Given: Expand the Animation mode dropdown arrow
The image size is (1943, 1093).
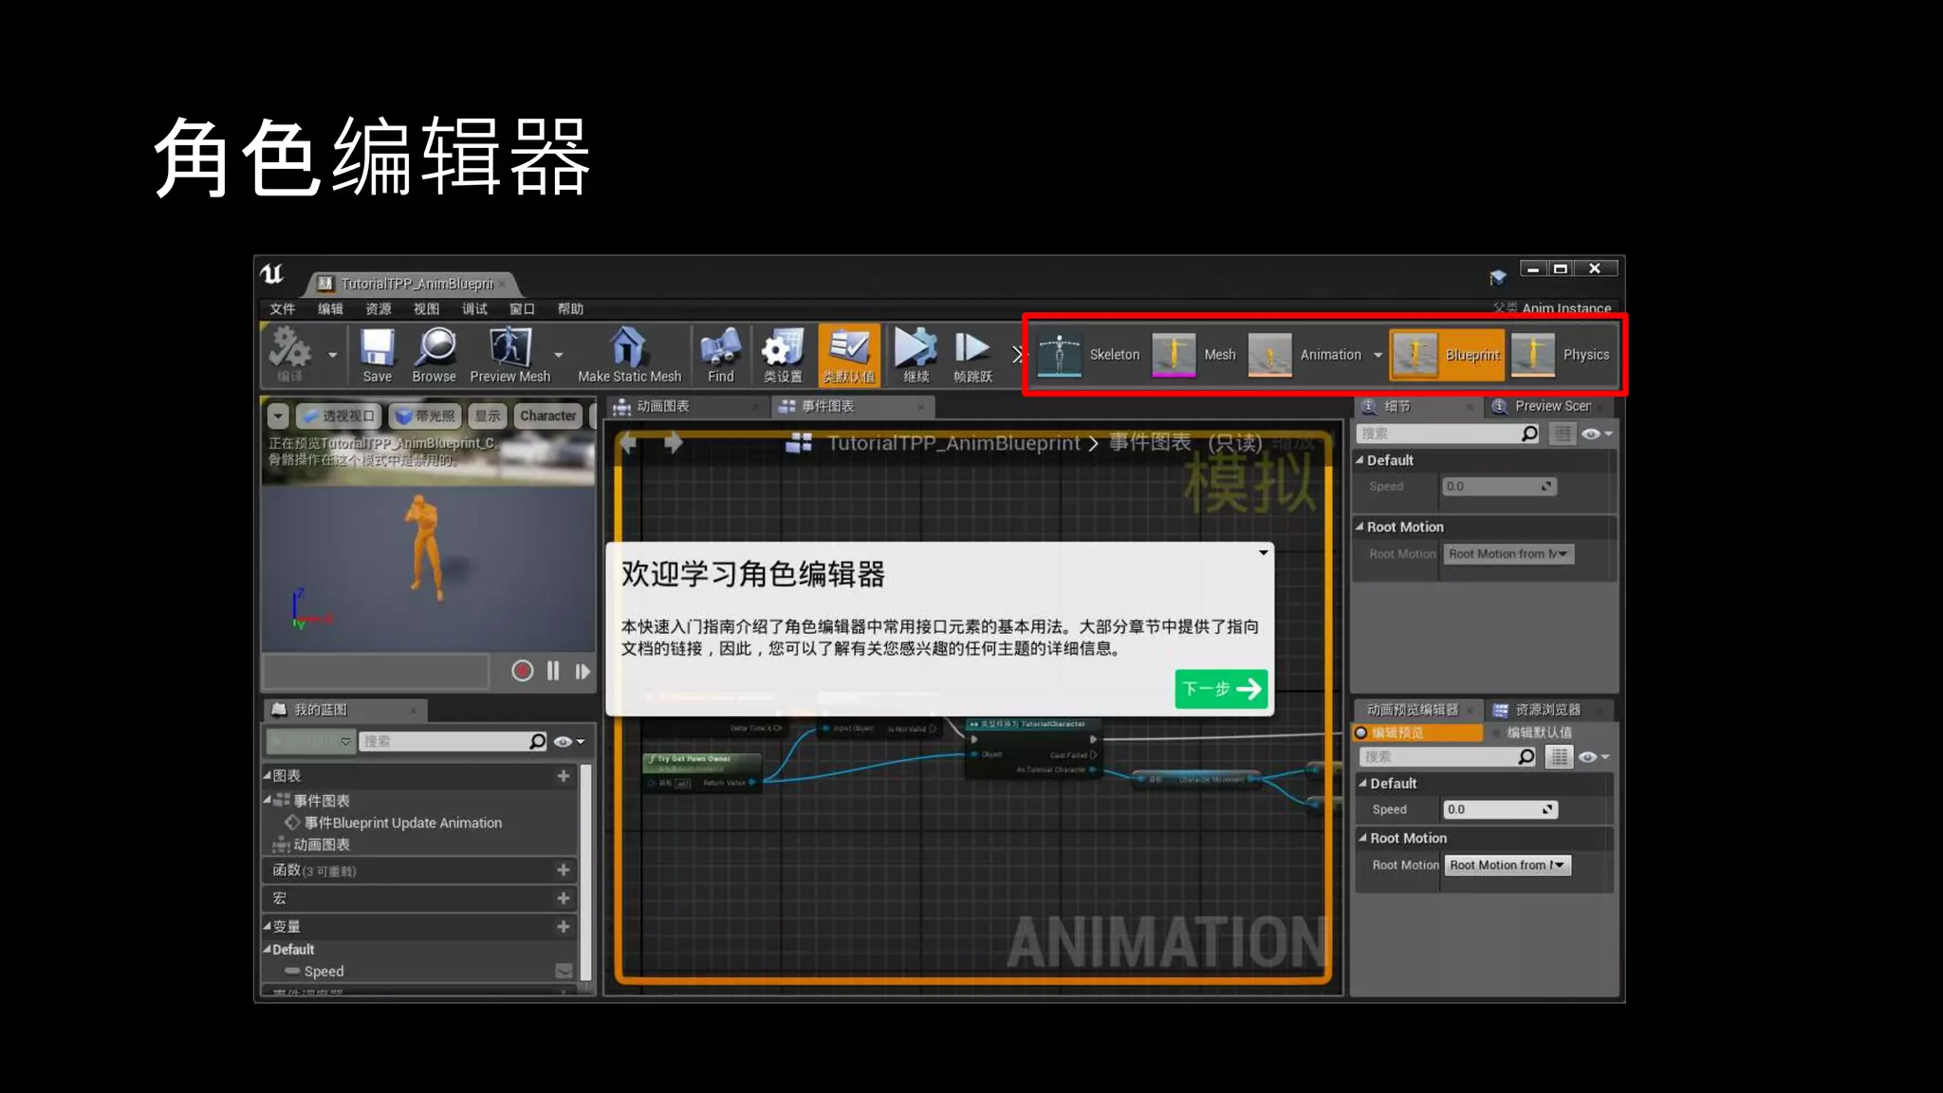Looking at the screenshot, I should [1378, 355].
